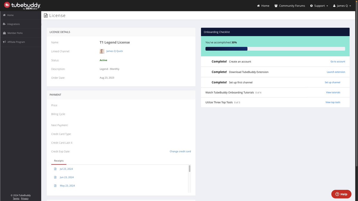
Task: Select the Receipts tab
Action: 59,161
